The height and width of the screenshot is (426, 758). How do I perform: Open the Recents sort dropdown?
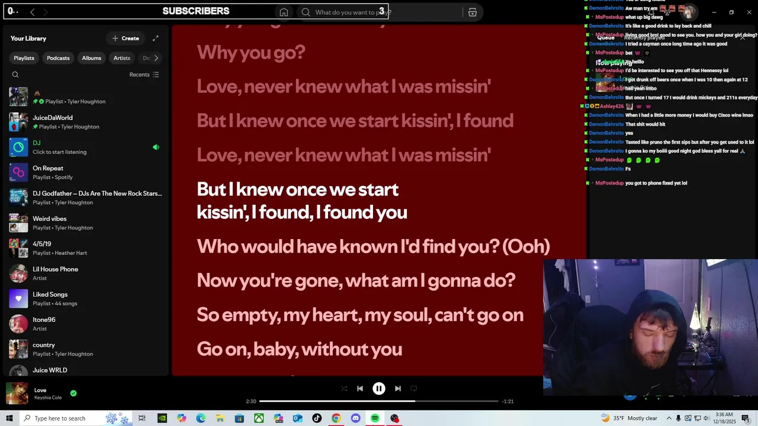coord(144,75)
